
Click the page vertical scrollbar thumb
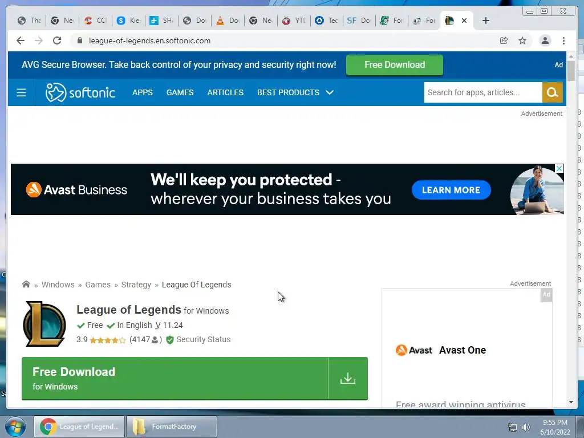[571, 70]
